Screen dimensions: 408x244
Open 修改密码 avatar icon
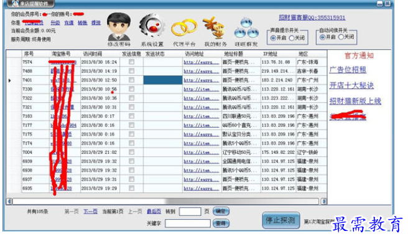[x=119, y=27]
